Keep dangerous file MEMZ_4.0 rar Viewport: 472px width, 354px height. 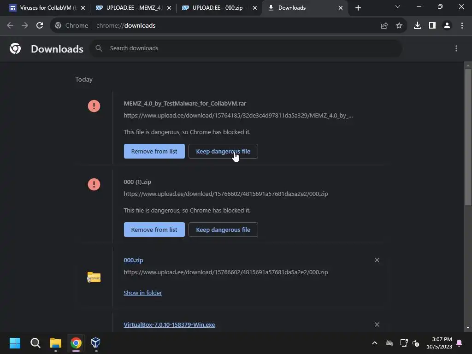[x=223, y=151]
